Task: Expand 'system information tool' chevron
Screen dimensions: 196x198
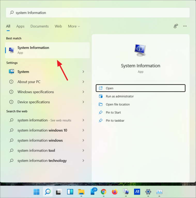Action: [83, 150]
